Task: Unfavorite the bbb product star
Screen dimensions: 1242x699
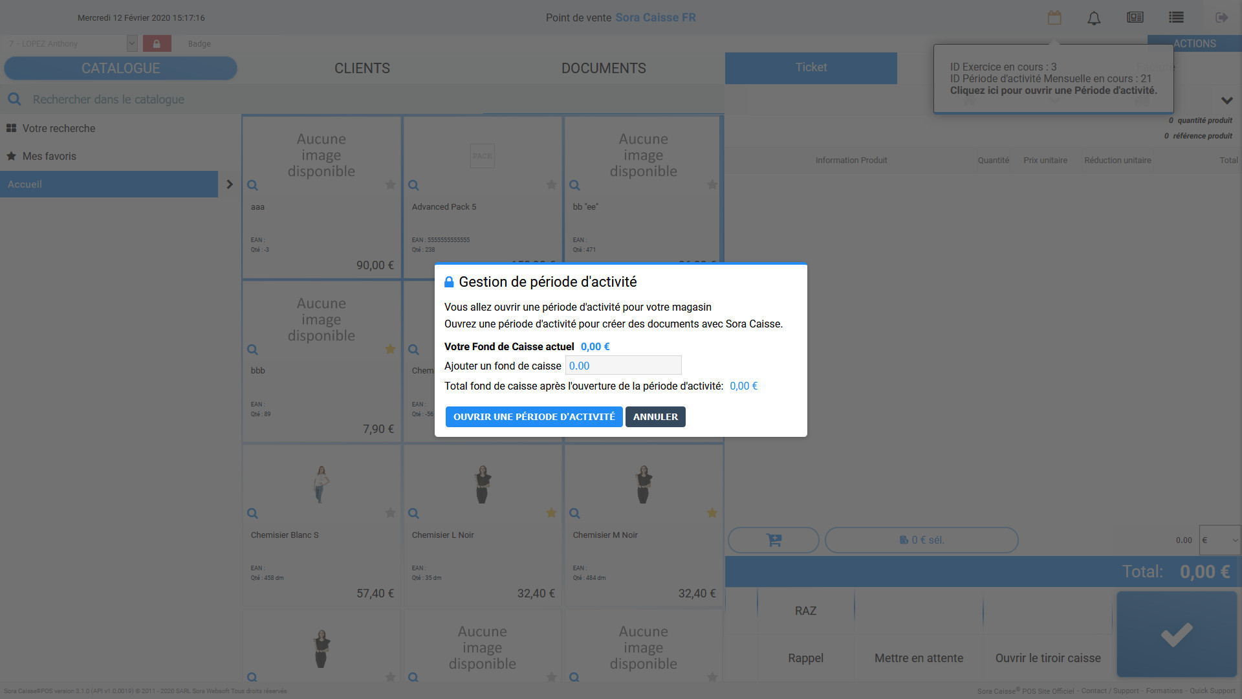Action: click(x=390, y=349)
